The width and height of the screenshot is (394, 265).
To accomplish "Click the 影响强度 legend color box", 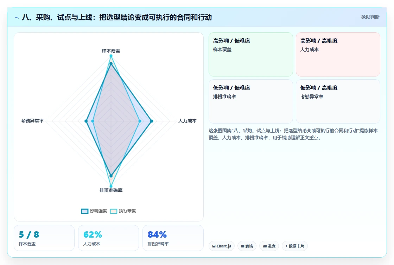I will coord(85,211).
